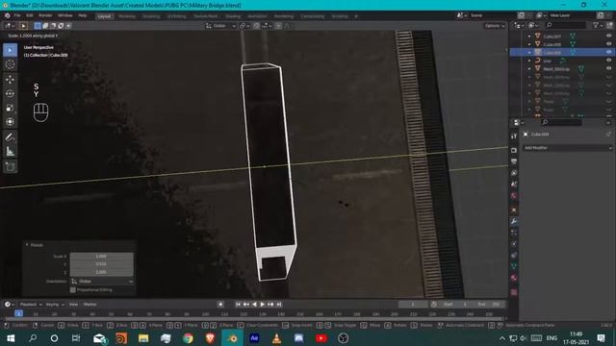The height and width of the screenshot is (346, 616).
Task: Open the Window menu
Action: (x=65, y=15)
